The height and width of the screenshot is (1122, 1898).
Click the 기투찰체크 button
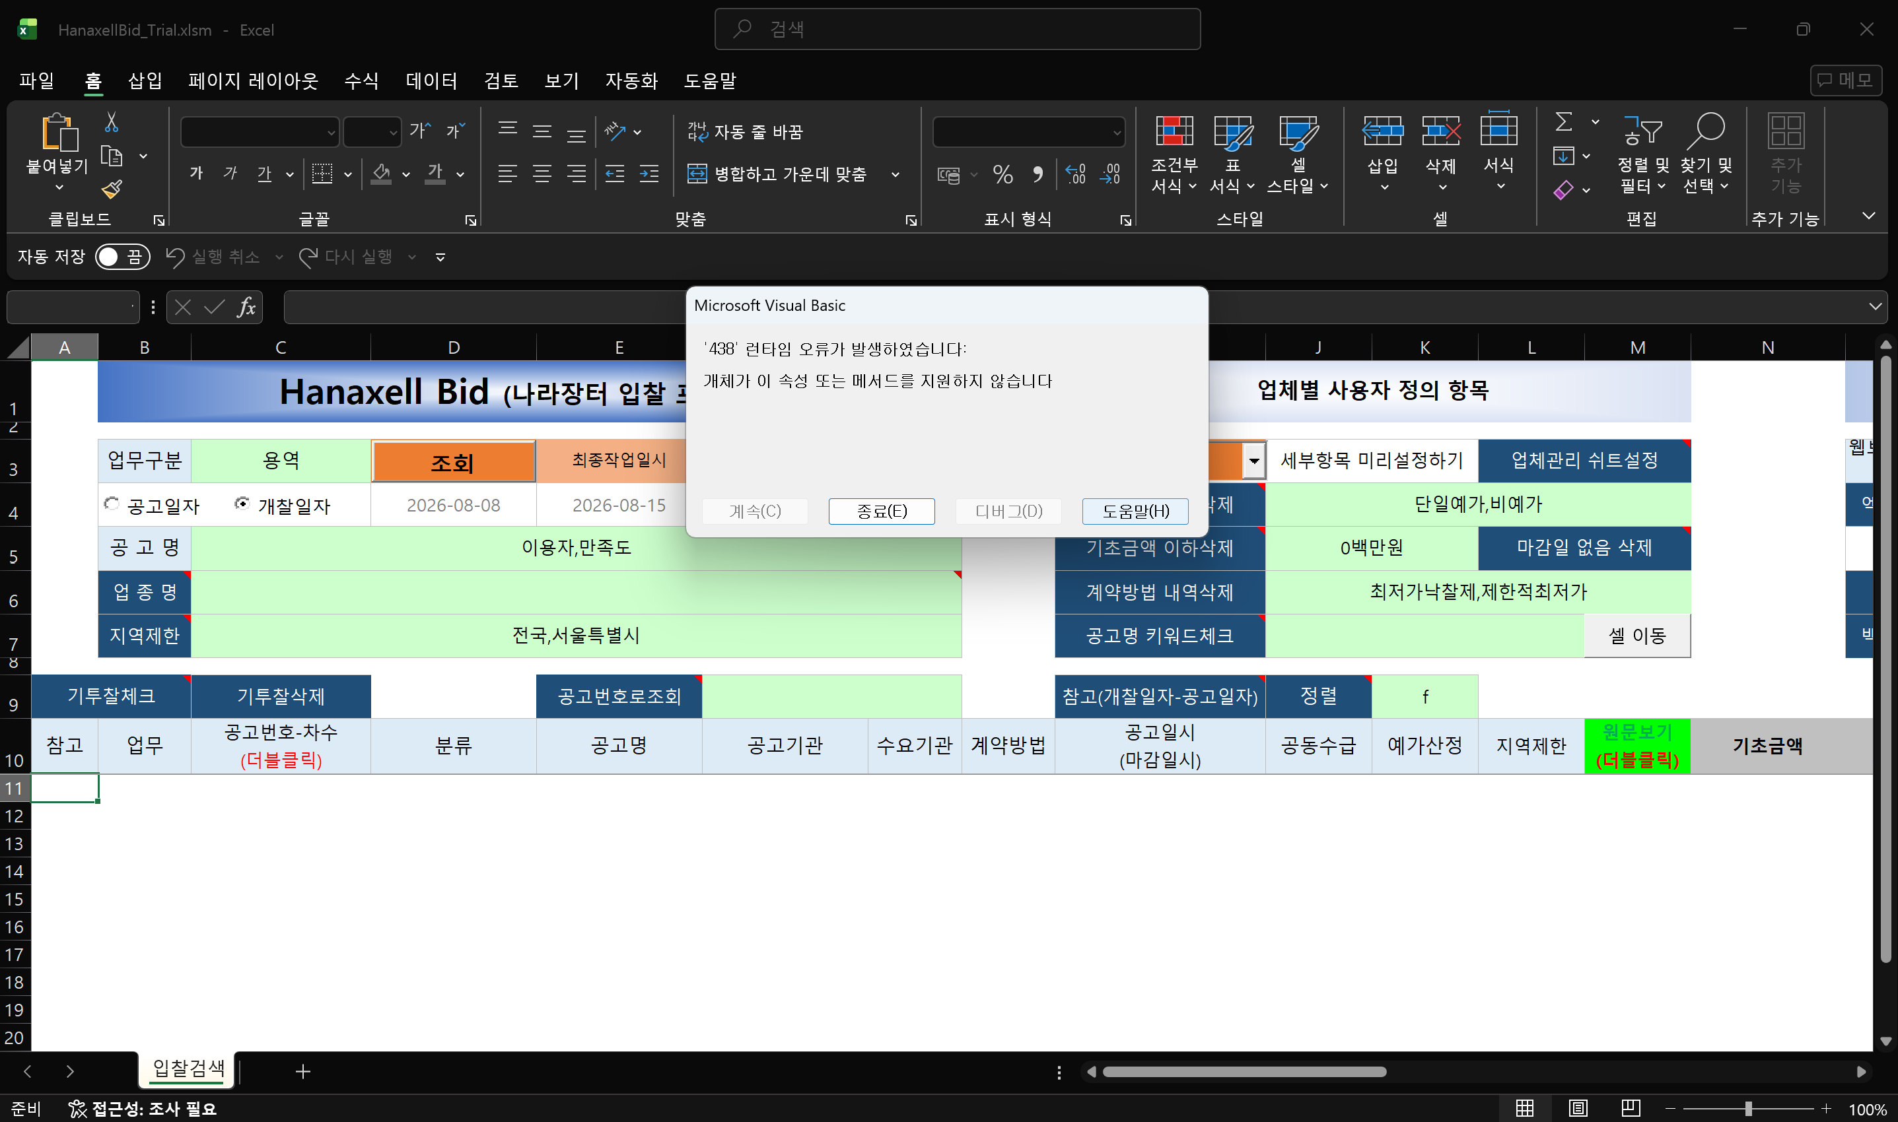(x=111, y=696)
